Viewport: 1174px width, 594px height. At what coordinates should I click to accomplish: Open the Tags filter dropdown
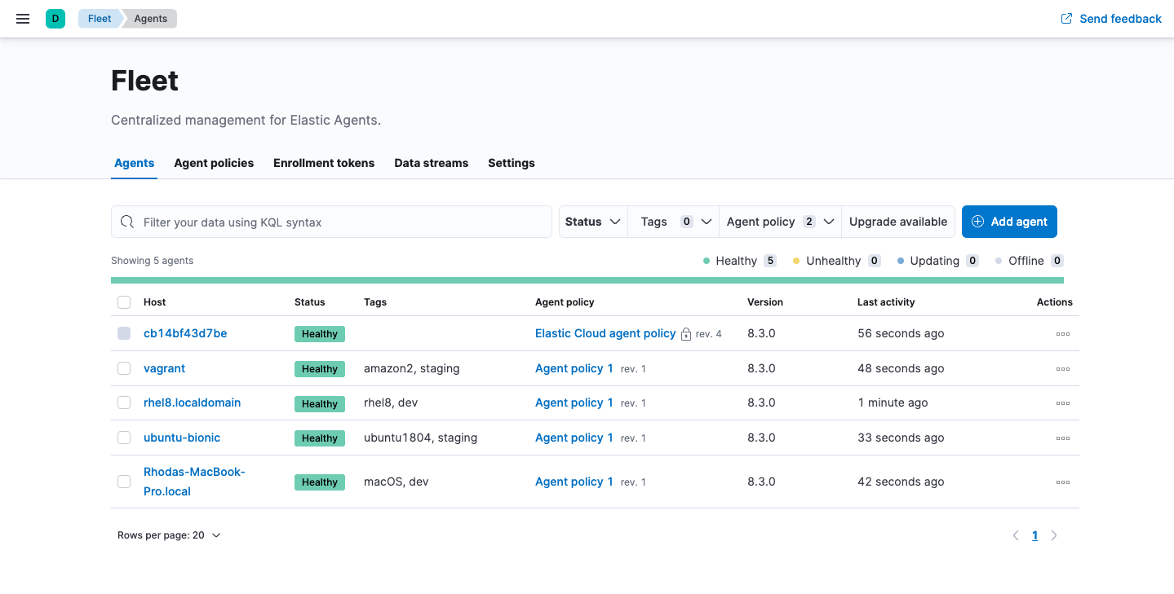(673, 222)
